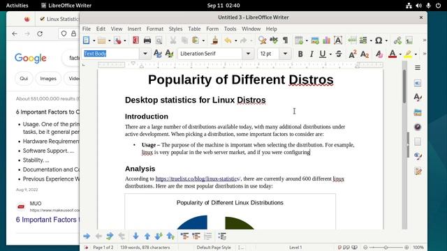This screenshot has height=251, width=447.
Task: Click the Clone Formatting paintbrush icon
Action: 215,40
